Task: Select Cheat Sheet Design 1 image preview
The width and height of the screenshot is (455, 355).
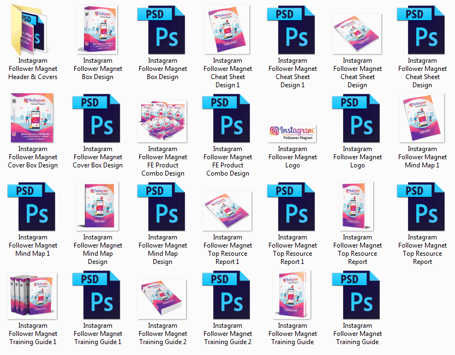Action: 227,29
